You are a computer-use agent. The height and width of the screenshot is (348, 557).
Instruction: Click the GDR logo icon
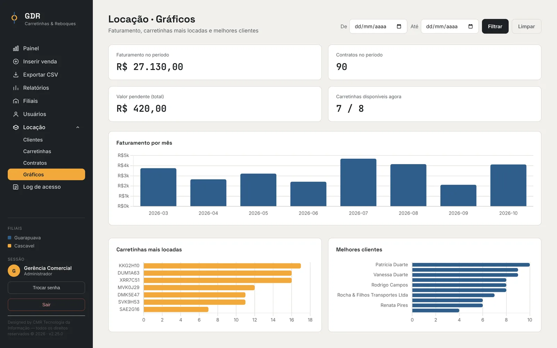(x=14, y=18)
